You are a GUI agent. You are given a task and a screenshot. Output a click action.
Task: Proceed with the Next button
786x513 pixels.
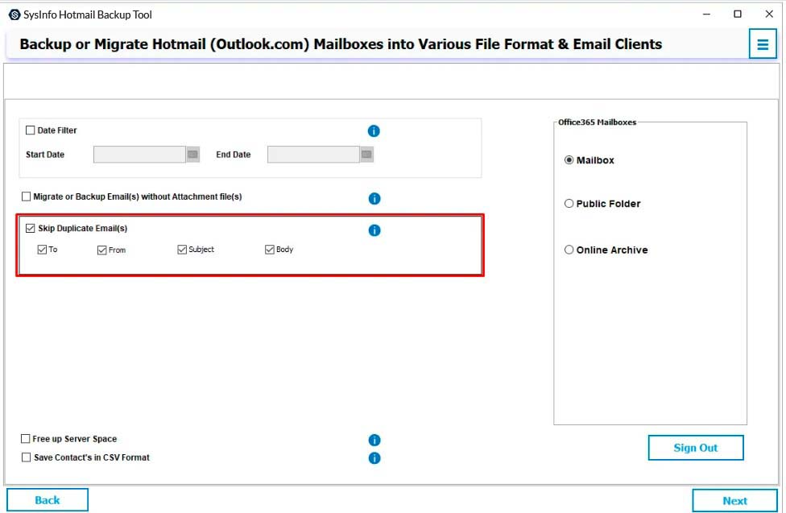(x=734, y=500)
